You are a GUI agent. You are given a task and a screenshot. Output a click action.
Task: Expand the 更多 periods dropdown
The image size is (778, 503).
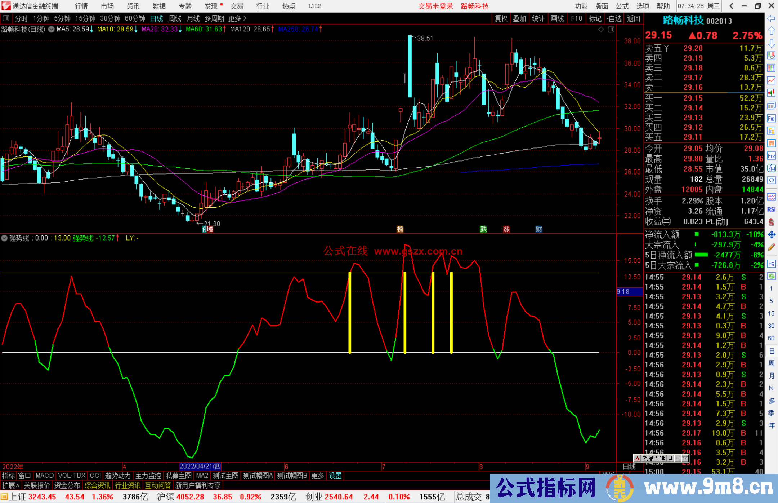coord(237,18)
